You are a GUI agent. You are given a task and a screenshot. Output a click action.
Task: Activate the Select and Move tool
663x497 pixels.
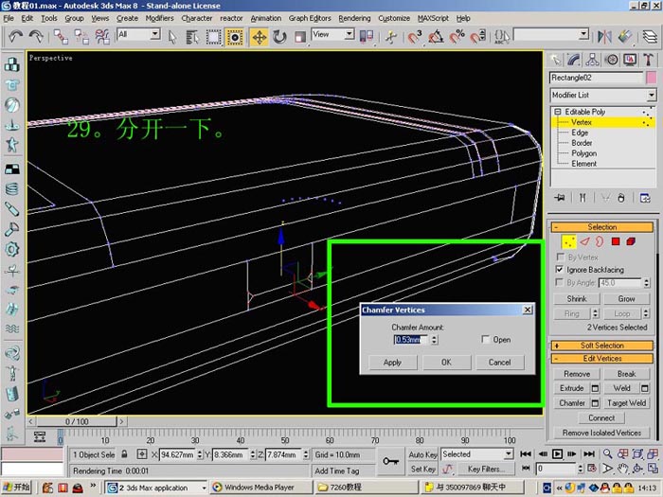tap(260, 37)
